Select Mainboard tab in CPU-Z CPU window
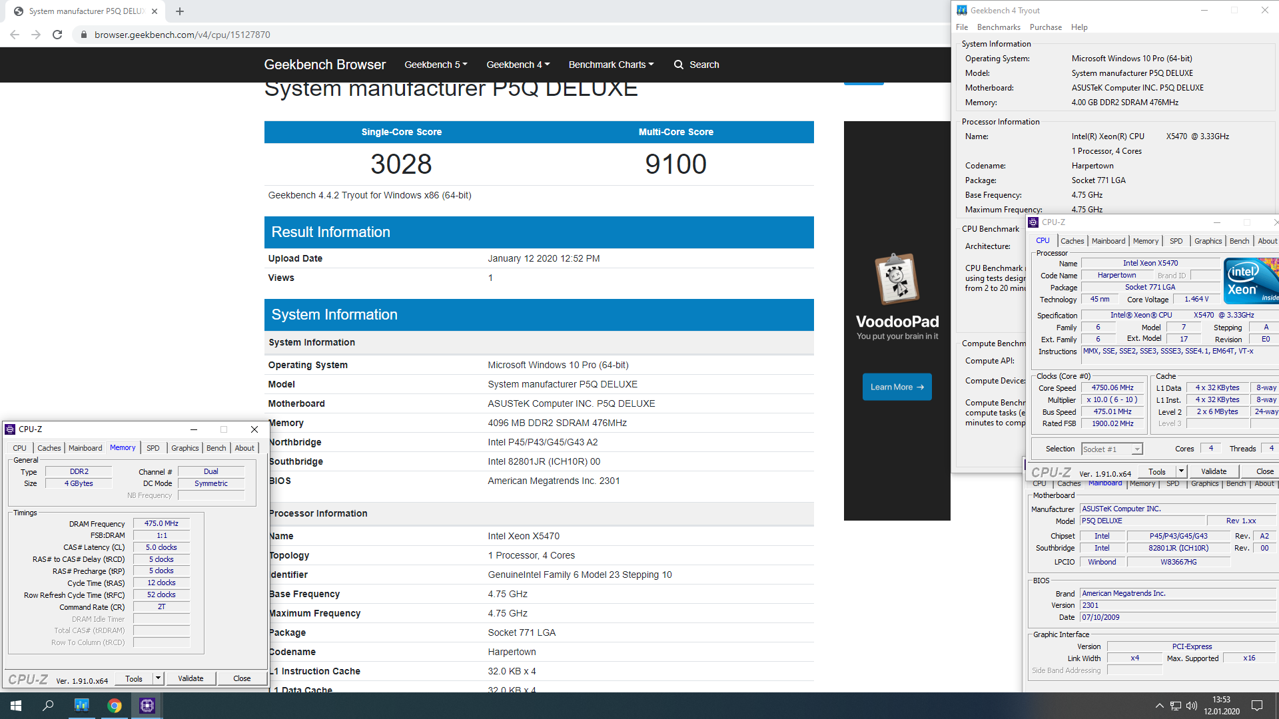The height and width of the screenshot is (719, 1279). coord(1108,241)
